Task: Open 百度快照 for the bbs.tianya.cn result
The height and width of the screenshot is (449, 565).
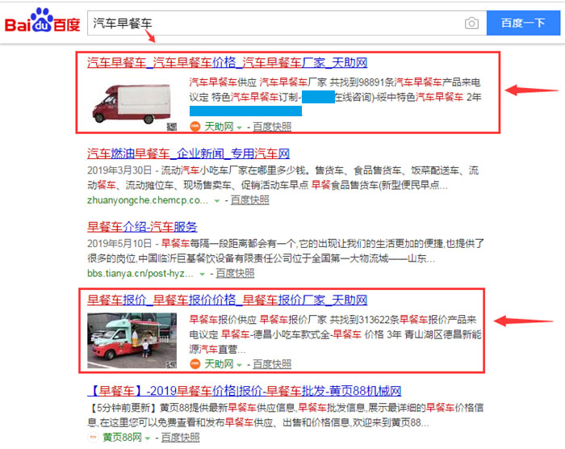Action: pyautogui.click(x=235, y=274)
